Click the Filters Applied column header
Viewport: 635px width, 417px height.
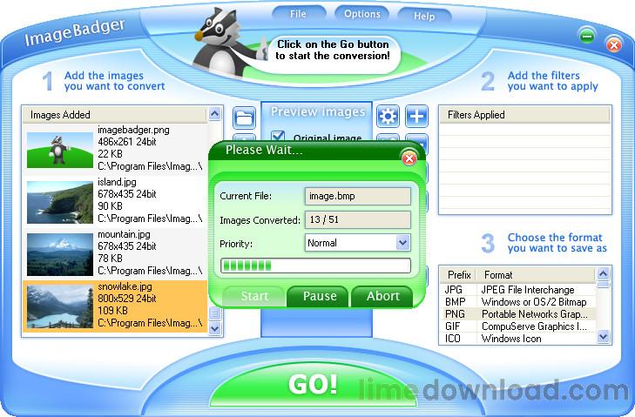(x=524, y=115)
